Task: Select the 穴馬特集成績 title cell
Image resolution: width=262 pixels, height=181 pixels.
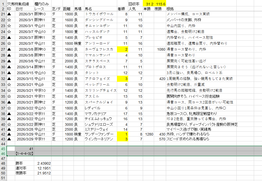Action: pos(20,4)
